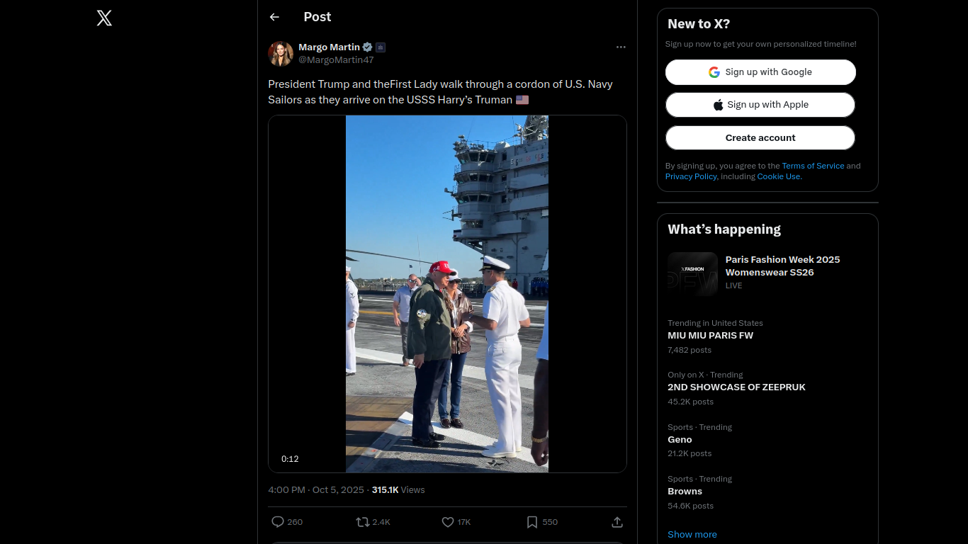Open the Privacy Policy link
Image resolution: width=968 pixels, height=544 pixels.
pyautogui.click(x=691, y=176)
